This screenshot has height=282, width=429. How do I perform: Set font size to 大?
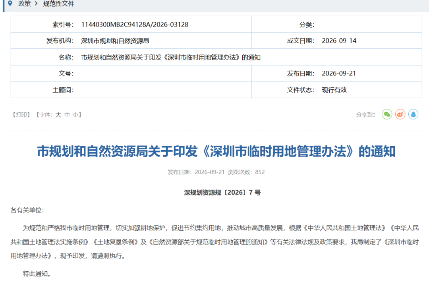pos(58,115)
